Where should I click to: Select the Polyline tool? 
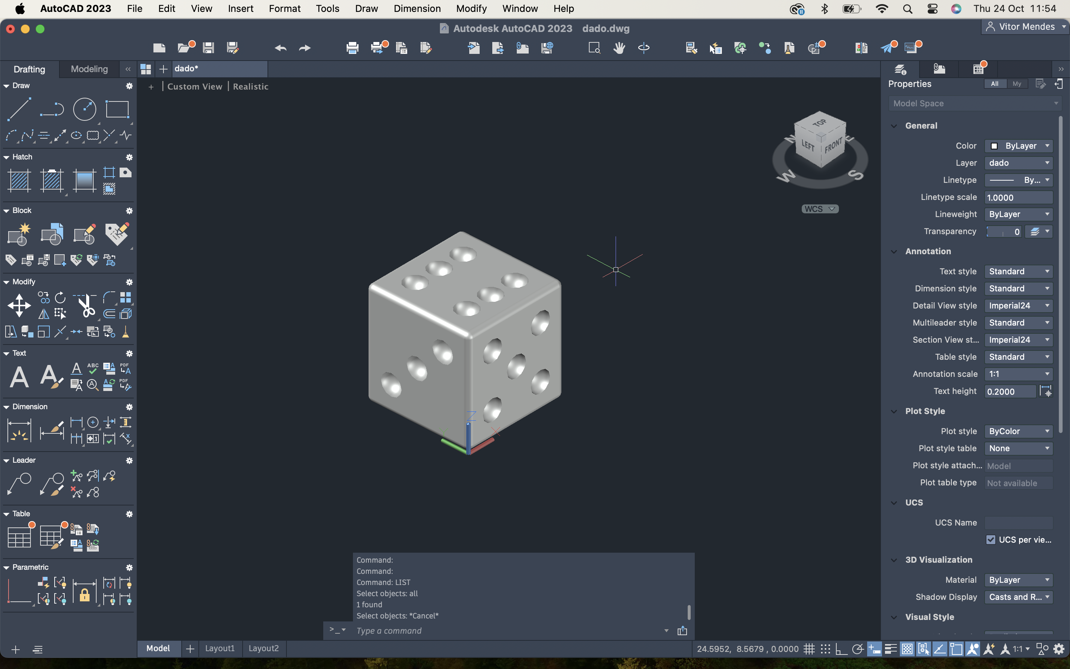(x=52, y=109)
